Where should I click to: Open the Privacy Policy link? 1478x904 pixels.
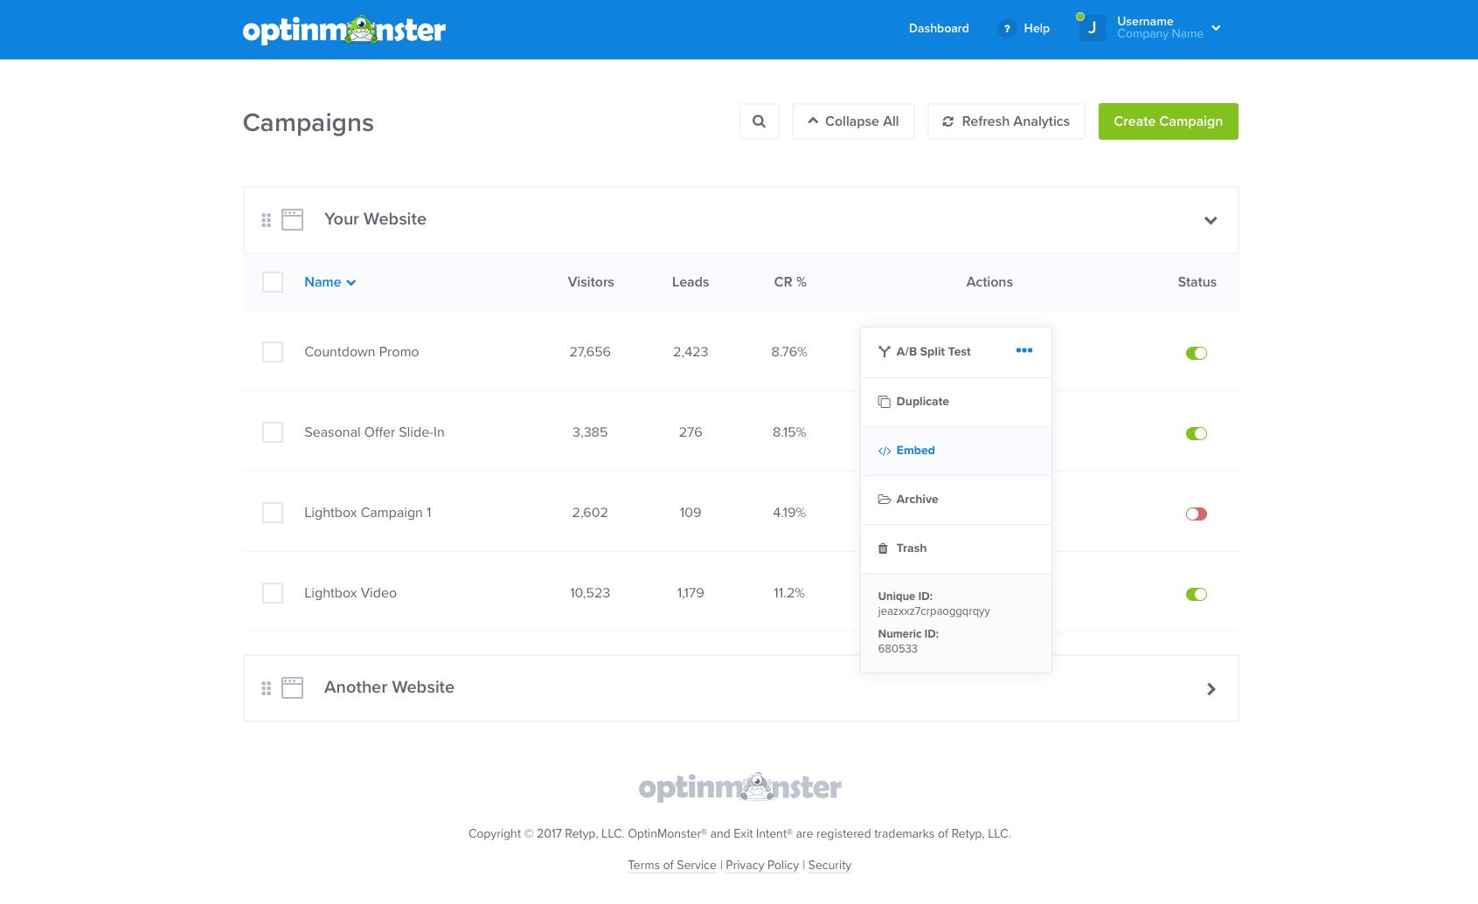coord(762,865)
